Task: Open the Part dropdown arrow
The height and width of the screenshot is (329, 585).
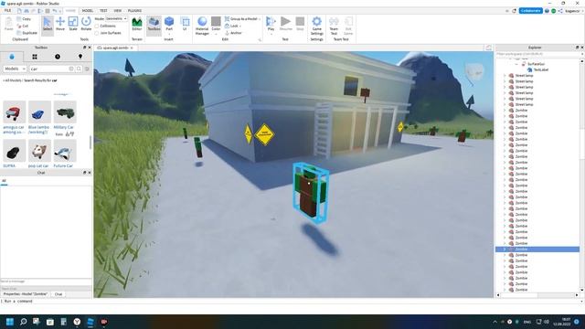Action: coord(169,34)
